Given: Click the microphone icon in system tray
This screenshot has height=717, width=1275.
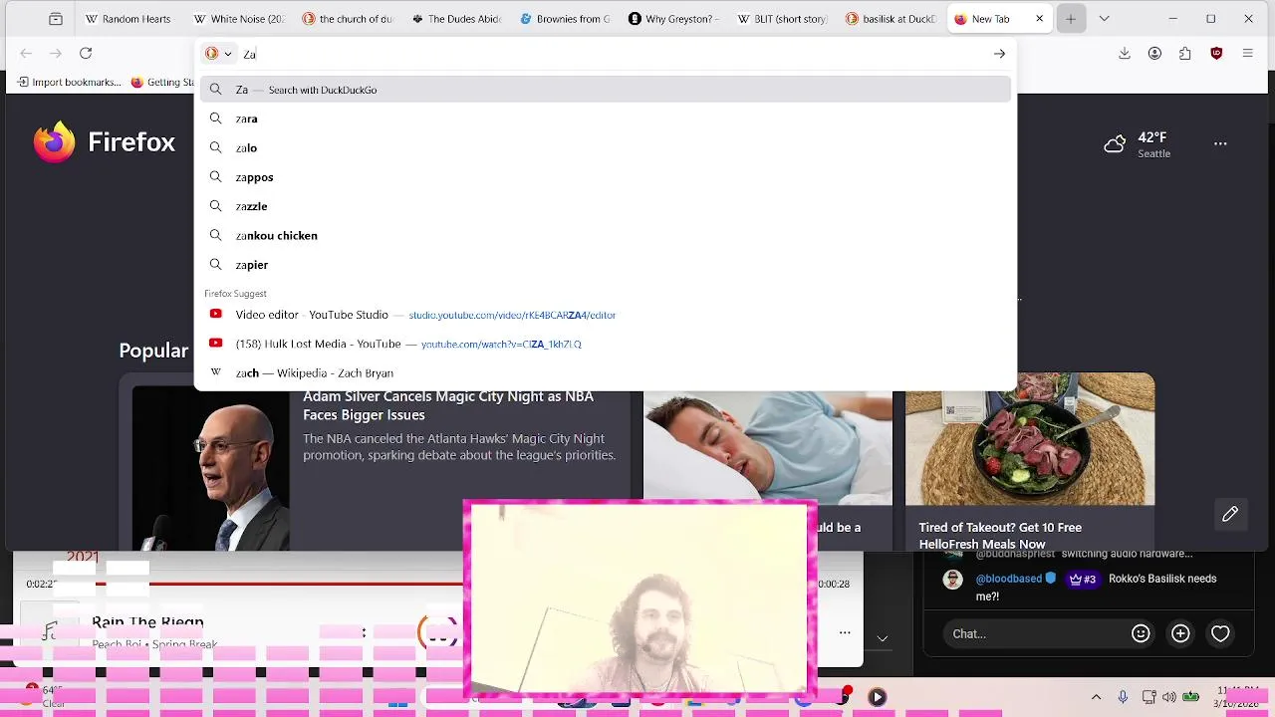Looking at the screenshot, I should 1123,697.
